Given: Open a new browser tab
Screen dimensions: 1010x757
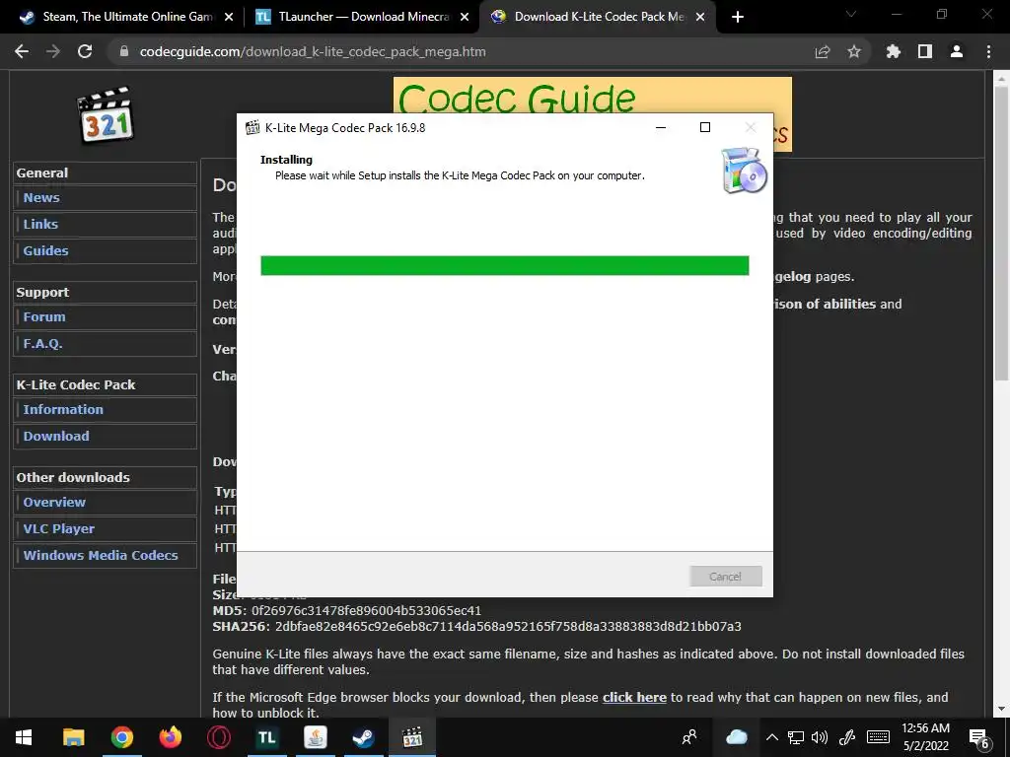Looking at the screenshot, I should 738,17.
